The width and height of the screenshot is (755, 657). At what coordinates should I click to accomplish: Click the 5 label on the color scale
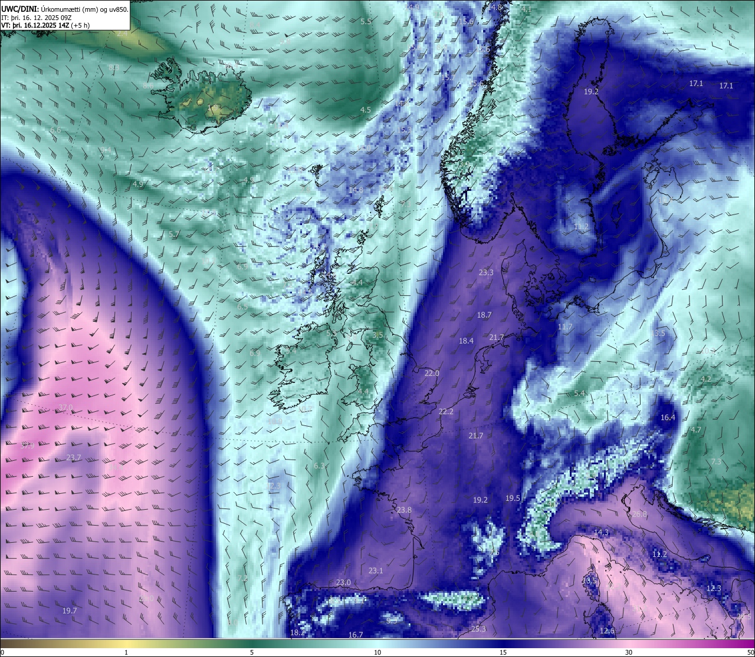pyautogui.click(x=252, y=652)
